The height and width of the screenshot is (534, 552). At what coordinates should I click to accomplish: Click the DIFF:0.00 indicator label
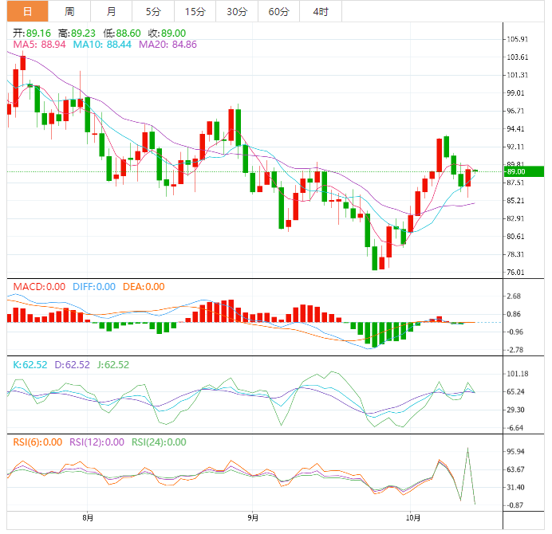click(94, 287)
